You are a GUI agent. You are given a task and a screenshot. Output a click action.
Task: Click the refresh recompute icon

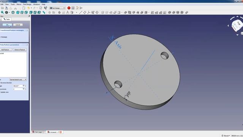[41, 8]
